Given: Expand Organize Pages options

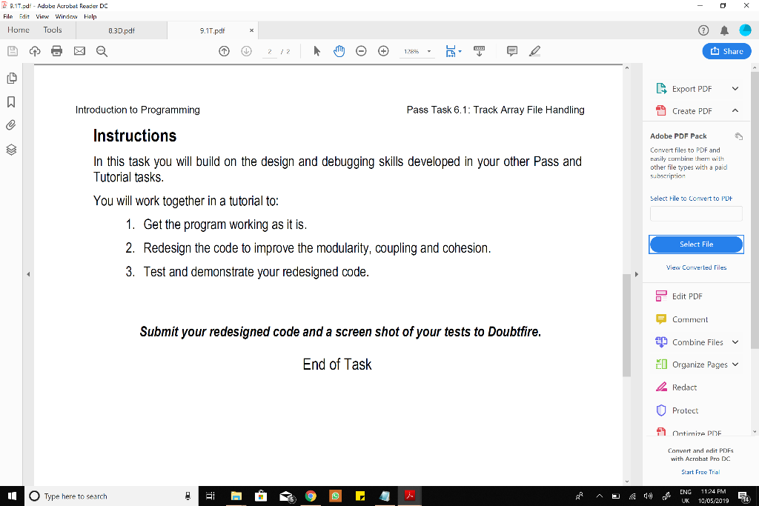Looking at the screenshot, I should [735, 364].
